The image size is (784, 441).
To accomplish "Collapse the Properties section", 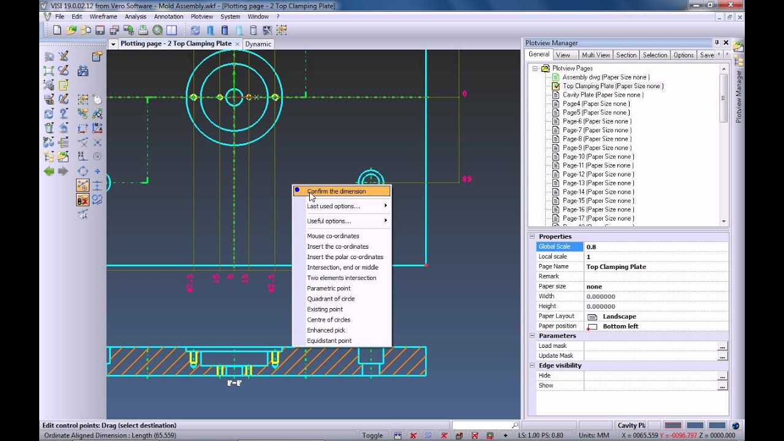I will [x=532, y=236].
